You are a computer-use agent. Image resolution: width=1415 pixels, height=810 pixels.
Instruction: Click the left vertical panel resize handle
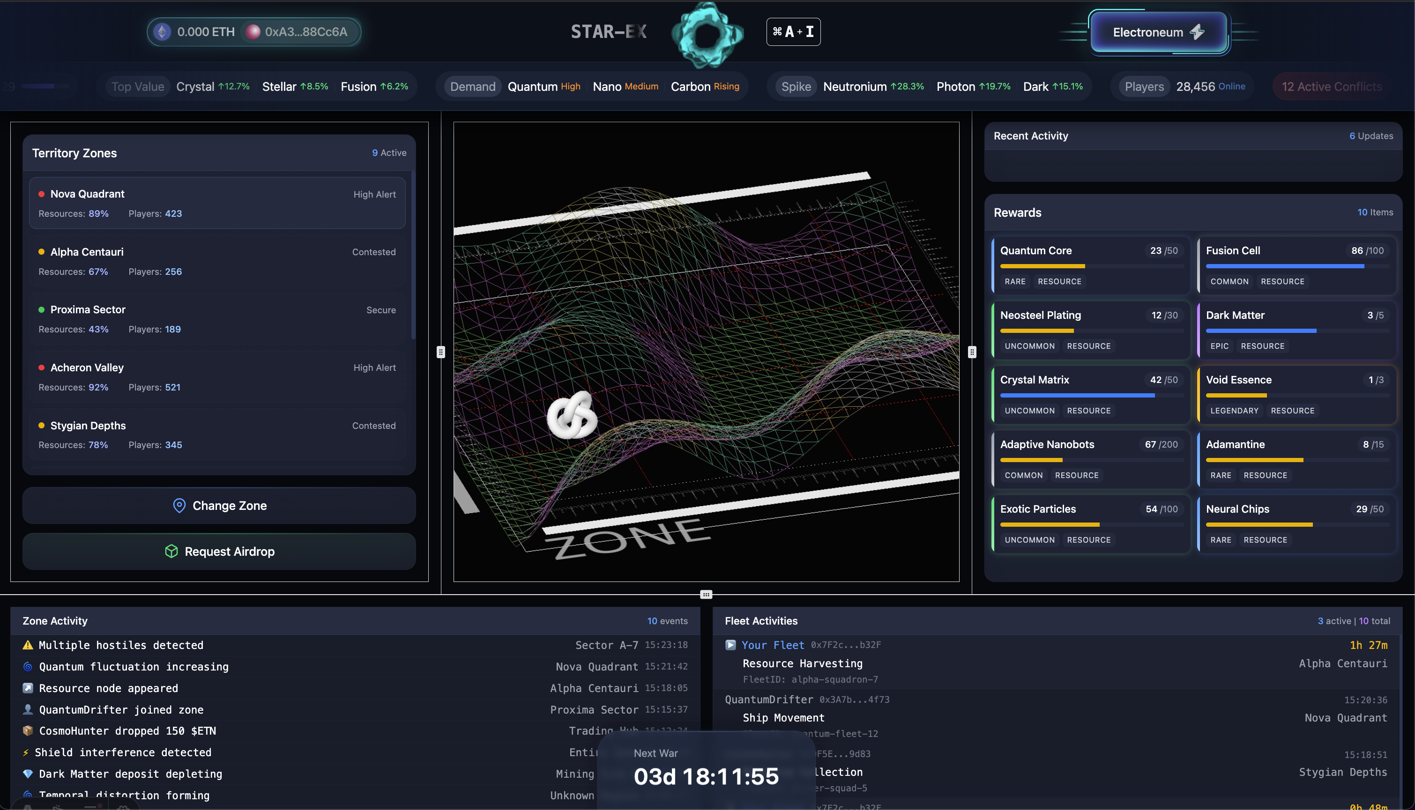[440, 352]
